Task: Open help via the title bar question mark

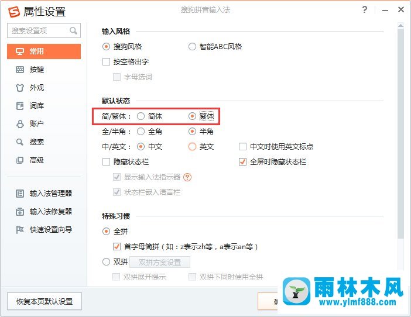Action: pos(365,10)
